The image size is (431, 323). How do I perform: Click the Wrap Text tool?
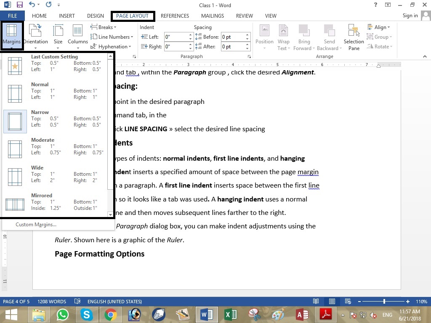click(x=283, y=37)
